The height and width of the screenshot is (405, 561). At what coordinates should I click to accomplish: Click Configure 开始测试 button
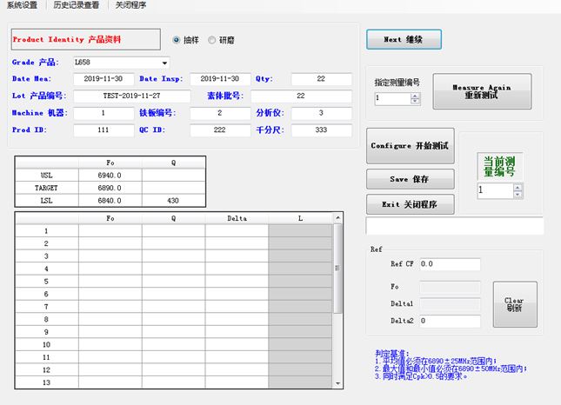(x=410, y=146)
